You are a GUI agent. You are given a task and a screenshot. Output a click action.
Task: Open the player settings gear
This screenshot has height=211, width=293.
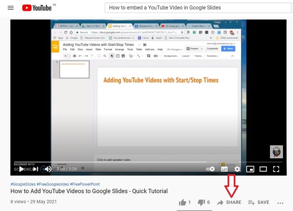[237, 169]
